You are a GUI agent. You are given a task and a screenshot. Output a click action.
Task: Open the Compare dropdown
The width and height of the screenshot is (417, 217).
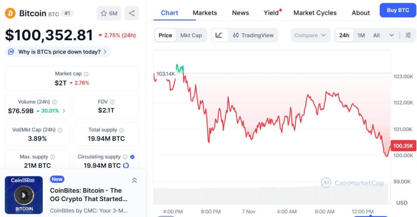(310, 35)
